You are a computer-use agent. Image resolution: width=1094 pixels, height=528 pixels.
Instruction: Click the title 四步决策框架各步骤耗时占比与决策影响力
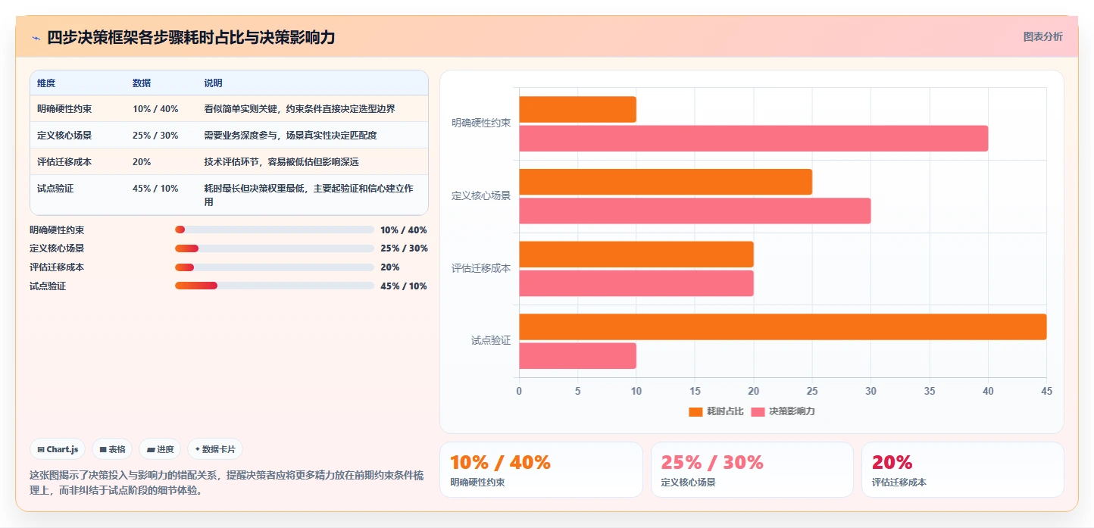coord(191,37)
